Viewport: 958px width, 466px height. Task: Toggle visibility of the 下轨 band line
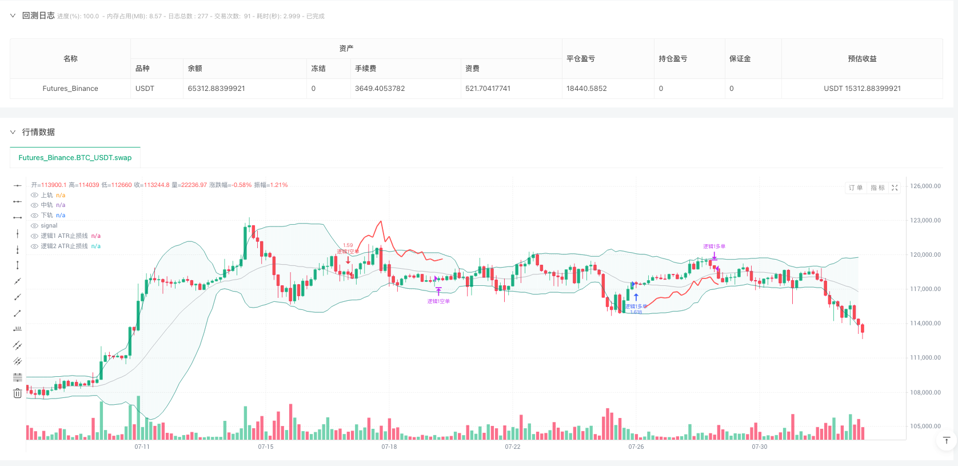pos(34,215)
